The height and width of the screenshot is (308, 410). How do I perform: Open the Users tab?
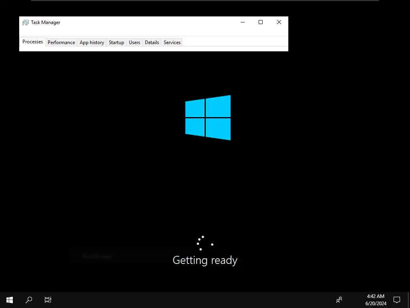pos(135,43)
